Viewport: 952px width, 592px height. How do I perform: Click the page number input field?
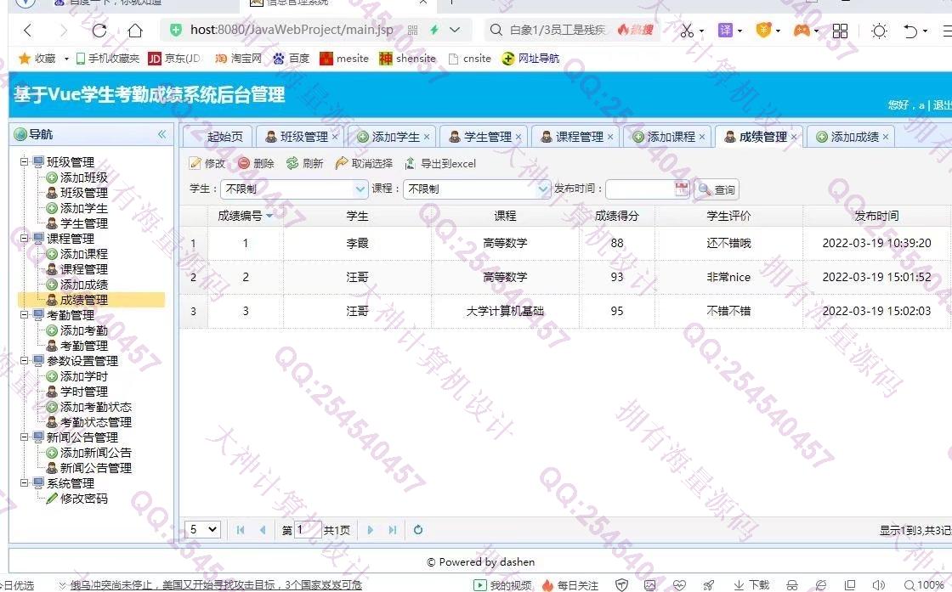[308, 529]
